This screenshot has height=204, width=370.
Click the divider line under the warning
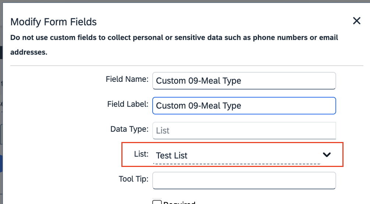[186, 66]
